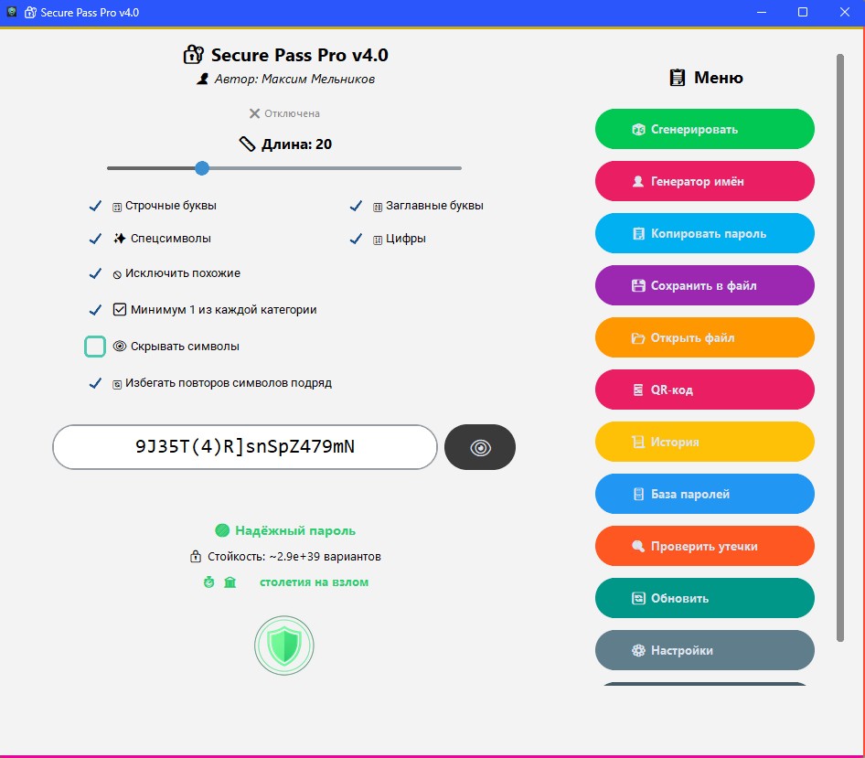Click the Надёжный пароль strength label
865x758 pixels.
pyautogui.click(x=295, y=530)
